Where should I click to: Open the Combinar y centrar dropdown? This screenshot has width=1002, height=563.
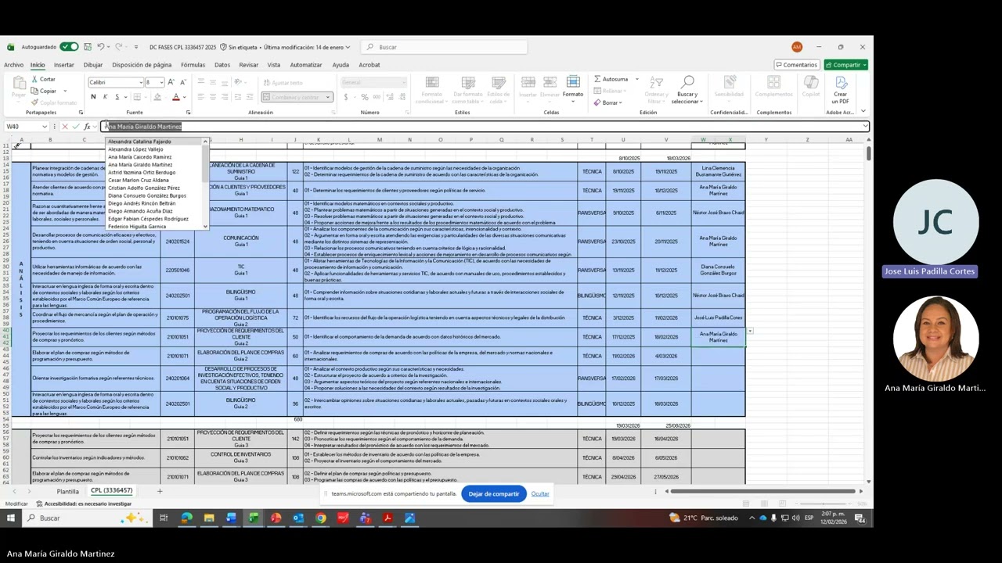click(329, 97)
